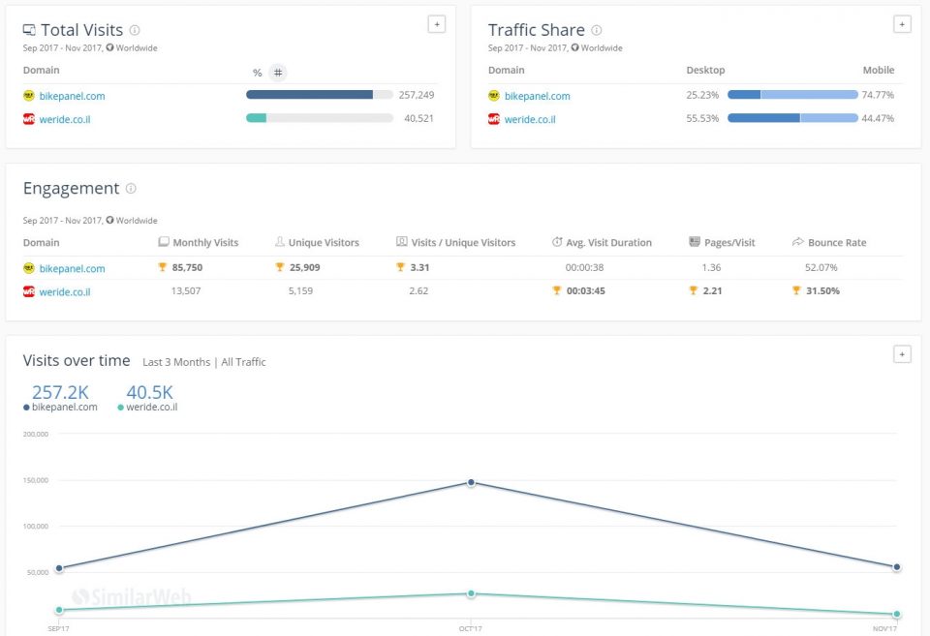Click the trophy icon next to 31.50% bounce rate
Viewport: 930px width, 636px height.
pyautogui.click(x=796, y=290)
